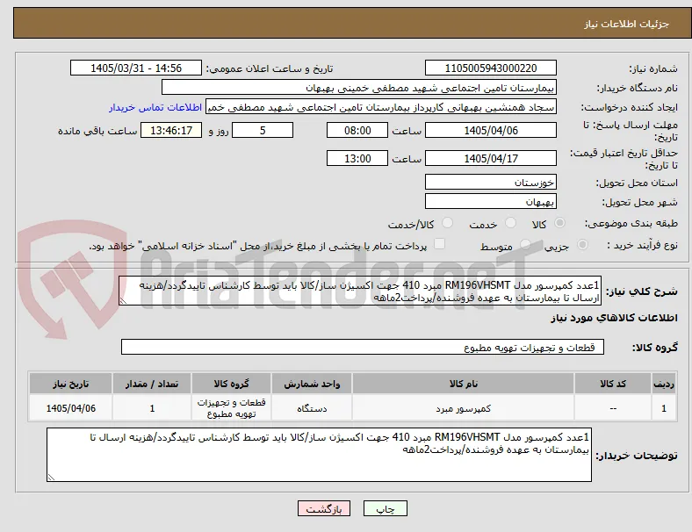Viewport: 692px width, 532px height.
Task: Click the چاپ (print) button
Action: pyautogui.click(x=386, y=508)
